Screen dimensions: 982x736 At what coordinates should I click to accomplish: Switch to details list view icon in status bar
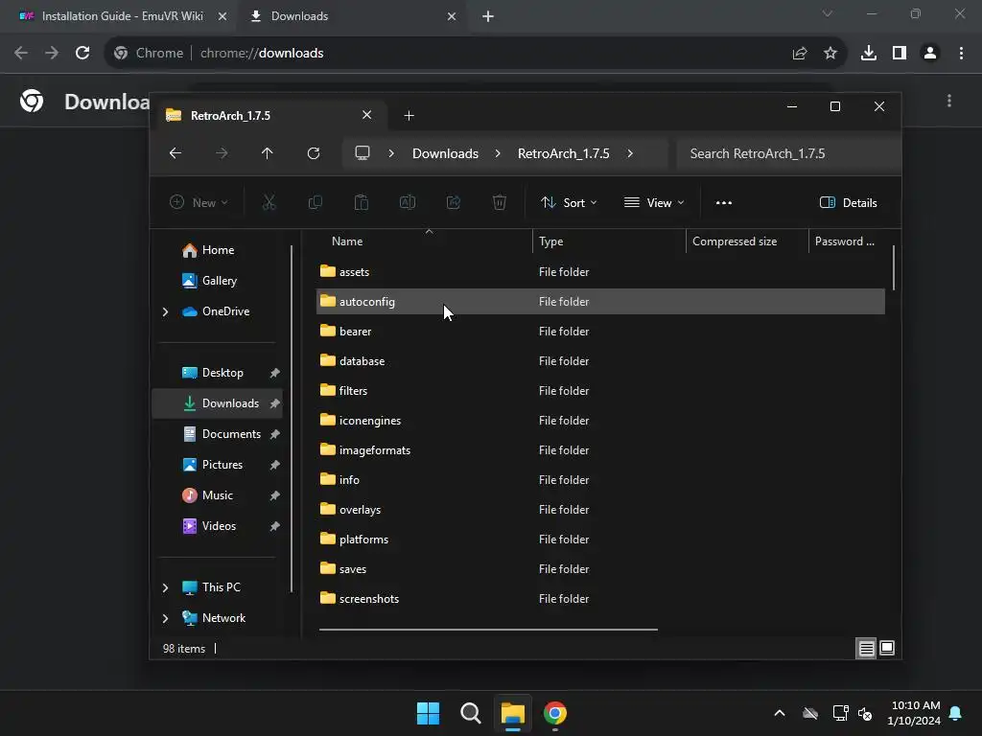click(866, 649)
